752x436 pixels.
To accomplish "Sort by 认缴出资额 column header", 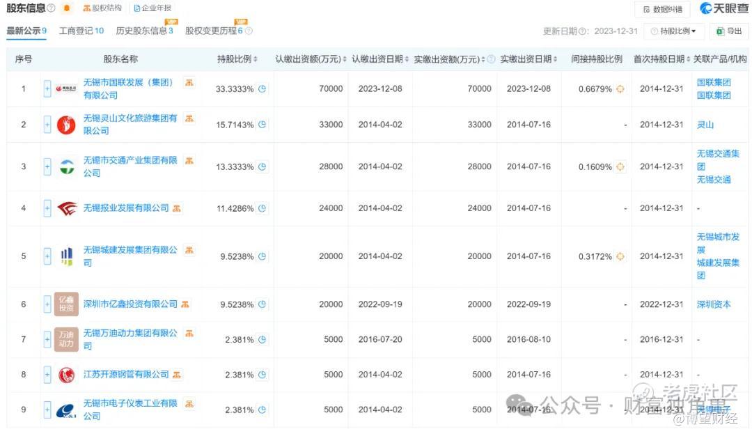I will tap(311, 59).
